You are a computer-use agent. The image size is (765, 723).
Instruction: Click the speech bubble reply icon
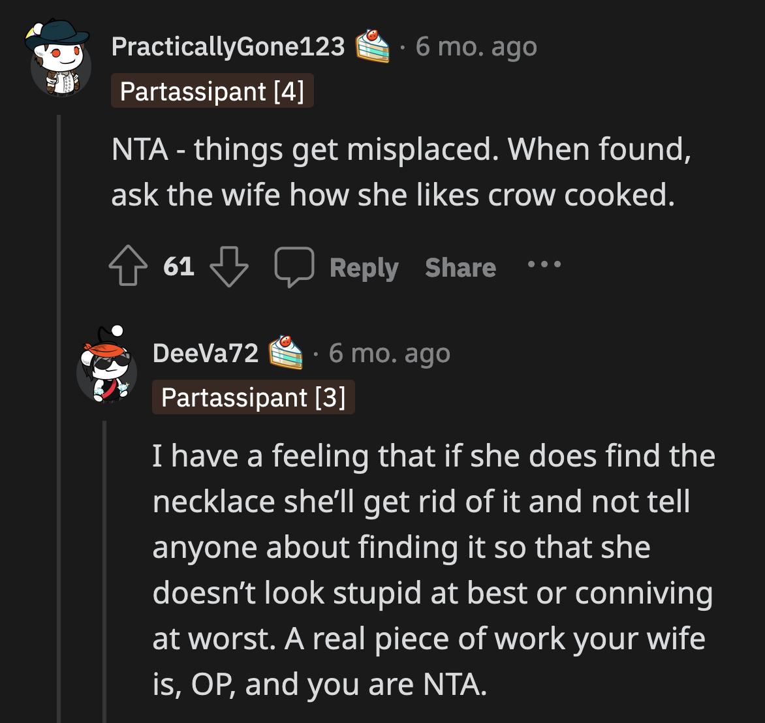pos(294,268)
